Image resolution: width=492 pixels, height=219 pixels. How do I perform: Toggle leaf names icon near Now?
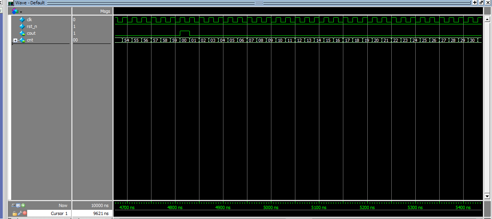pyautogui.click(x=14, y=205)
